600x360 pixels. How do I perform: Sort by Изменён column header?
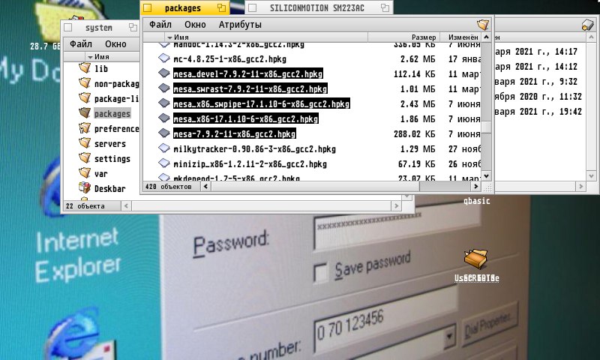(x=460, y=37)
